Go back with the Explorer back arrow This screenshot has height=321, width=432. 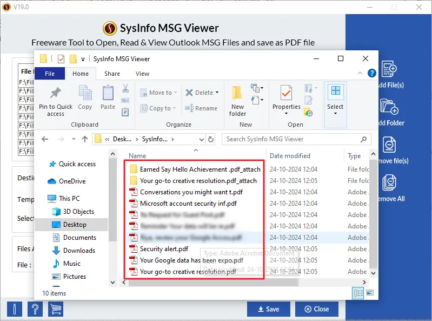tap(45, 139)
